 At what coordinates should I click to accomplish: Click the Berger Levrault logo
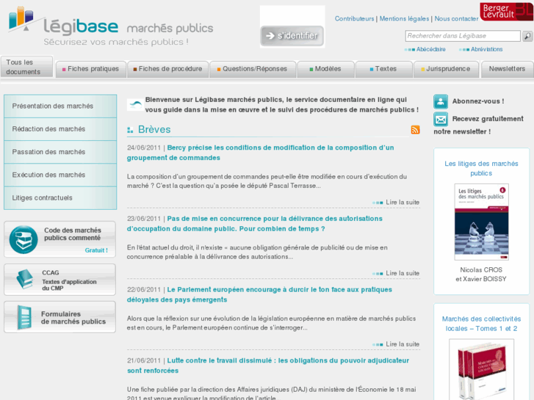point(507,12)
